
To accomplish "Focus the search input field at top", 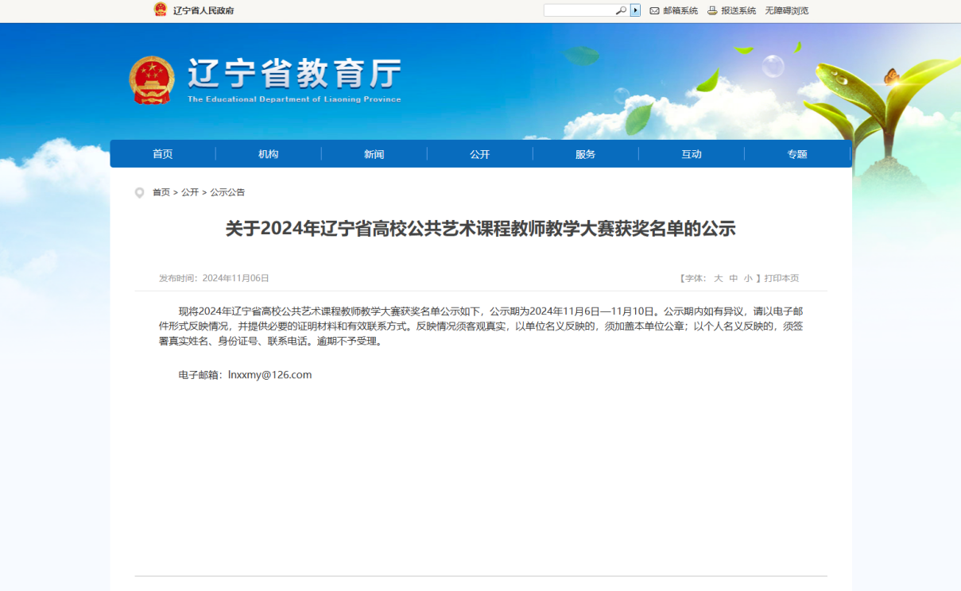I will pyautogui.click(x=579, y=10).
